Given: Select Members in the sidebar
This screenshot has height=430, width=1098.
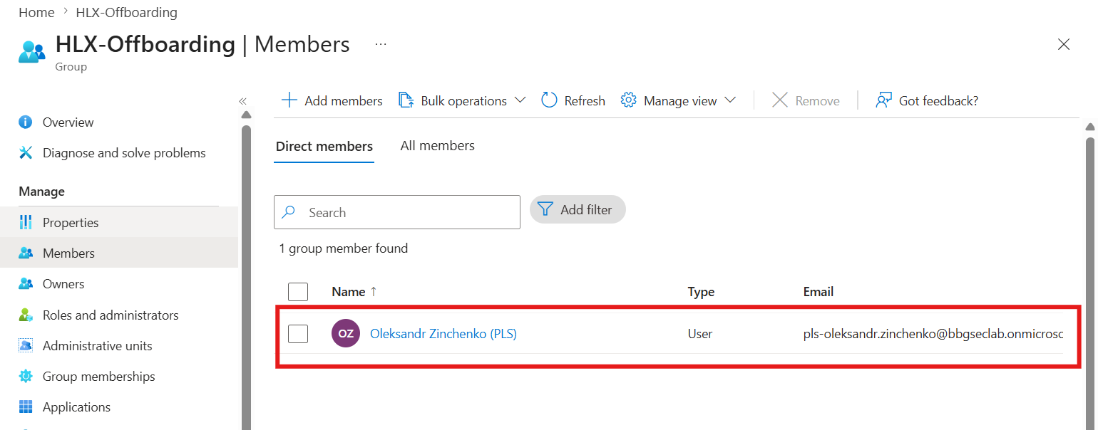Looking at the screenshot, I should tap(68, 253).
